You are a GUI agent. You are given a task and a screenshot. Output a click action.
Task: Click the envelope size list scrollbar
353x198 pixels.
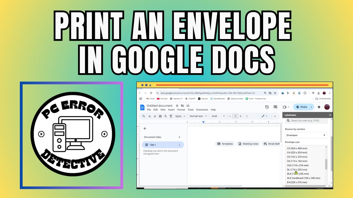coord(326,164)
